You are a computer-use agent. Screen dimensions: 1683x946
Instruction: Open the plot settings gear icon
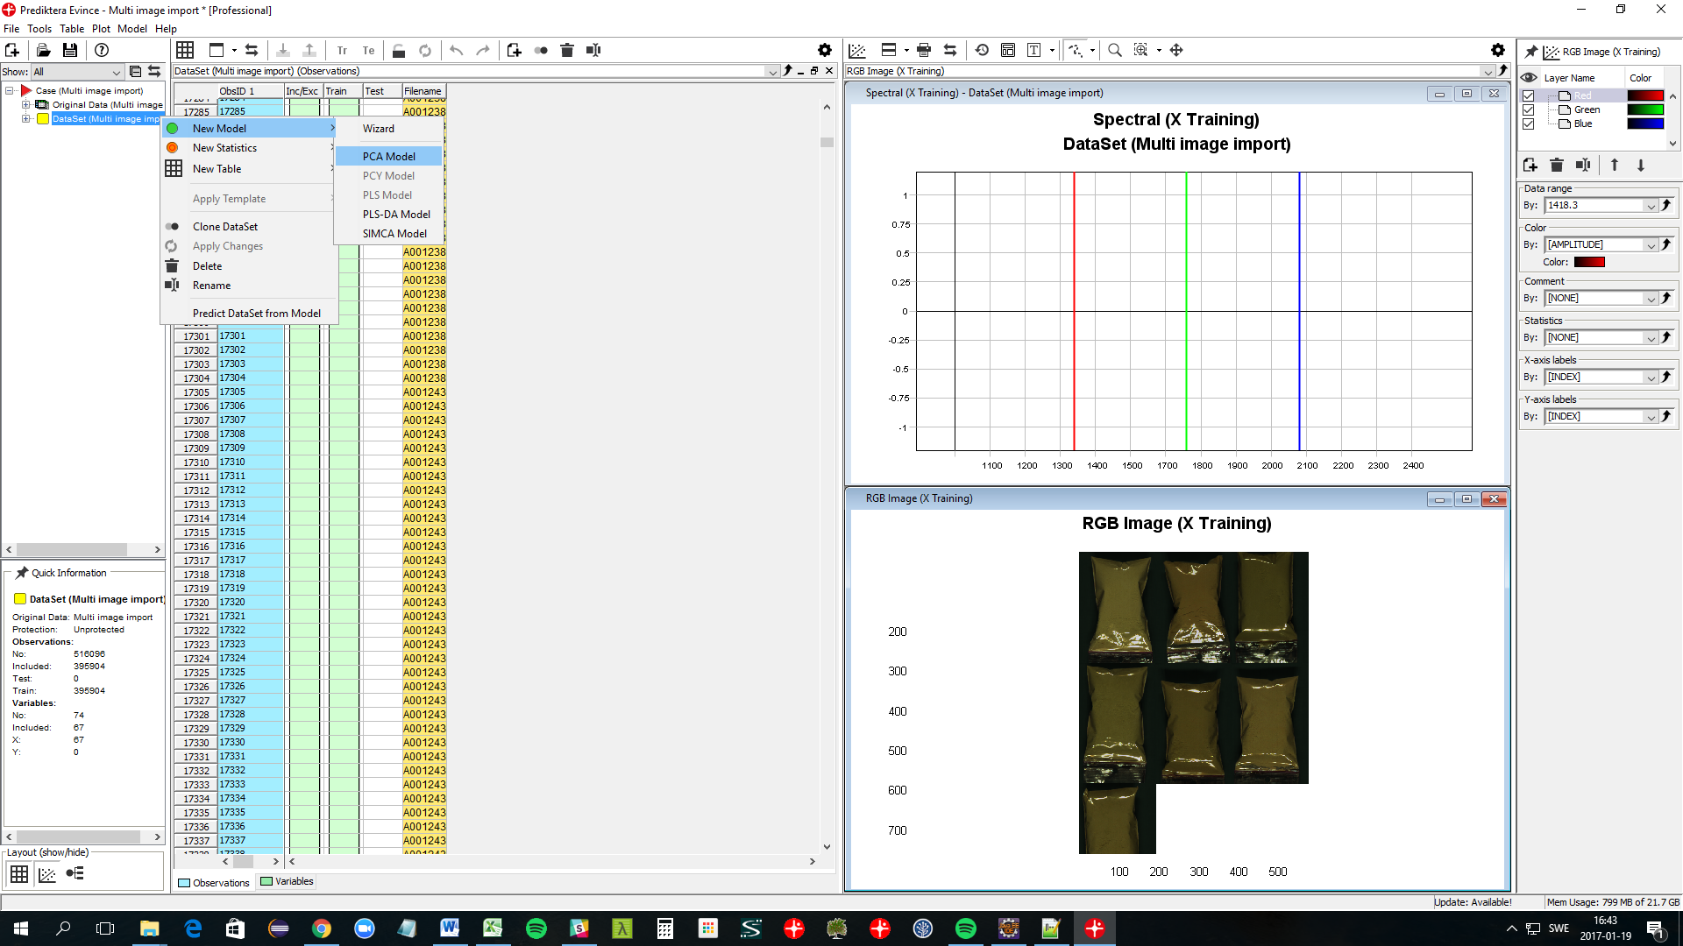coord(1497,51)
